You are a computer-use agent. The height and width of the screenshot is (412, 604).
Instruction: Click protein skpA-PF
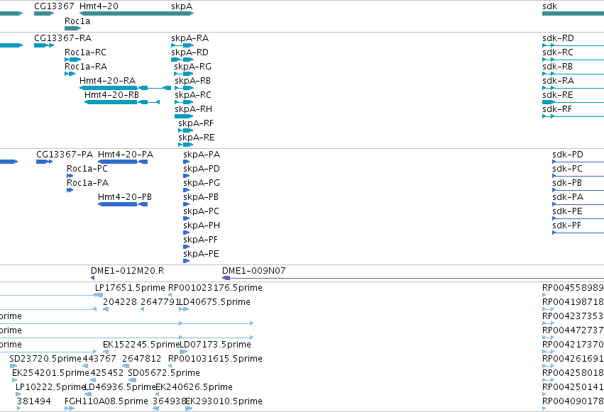click(201, 240)
